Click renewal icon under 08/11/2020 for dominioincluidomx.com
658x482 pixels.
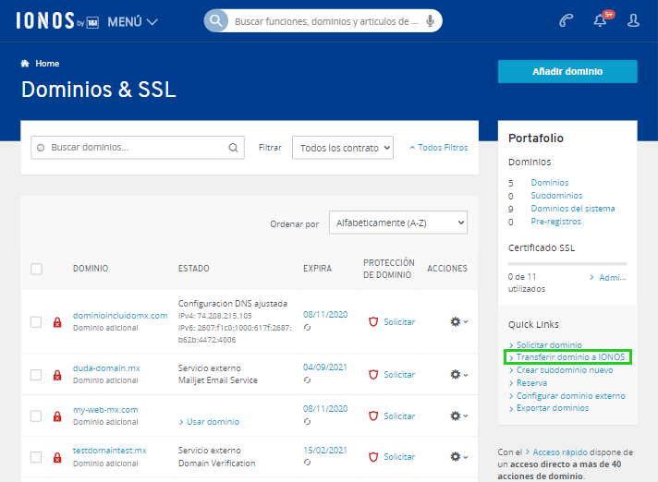(x=307, y=328)
